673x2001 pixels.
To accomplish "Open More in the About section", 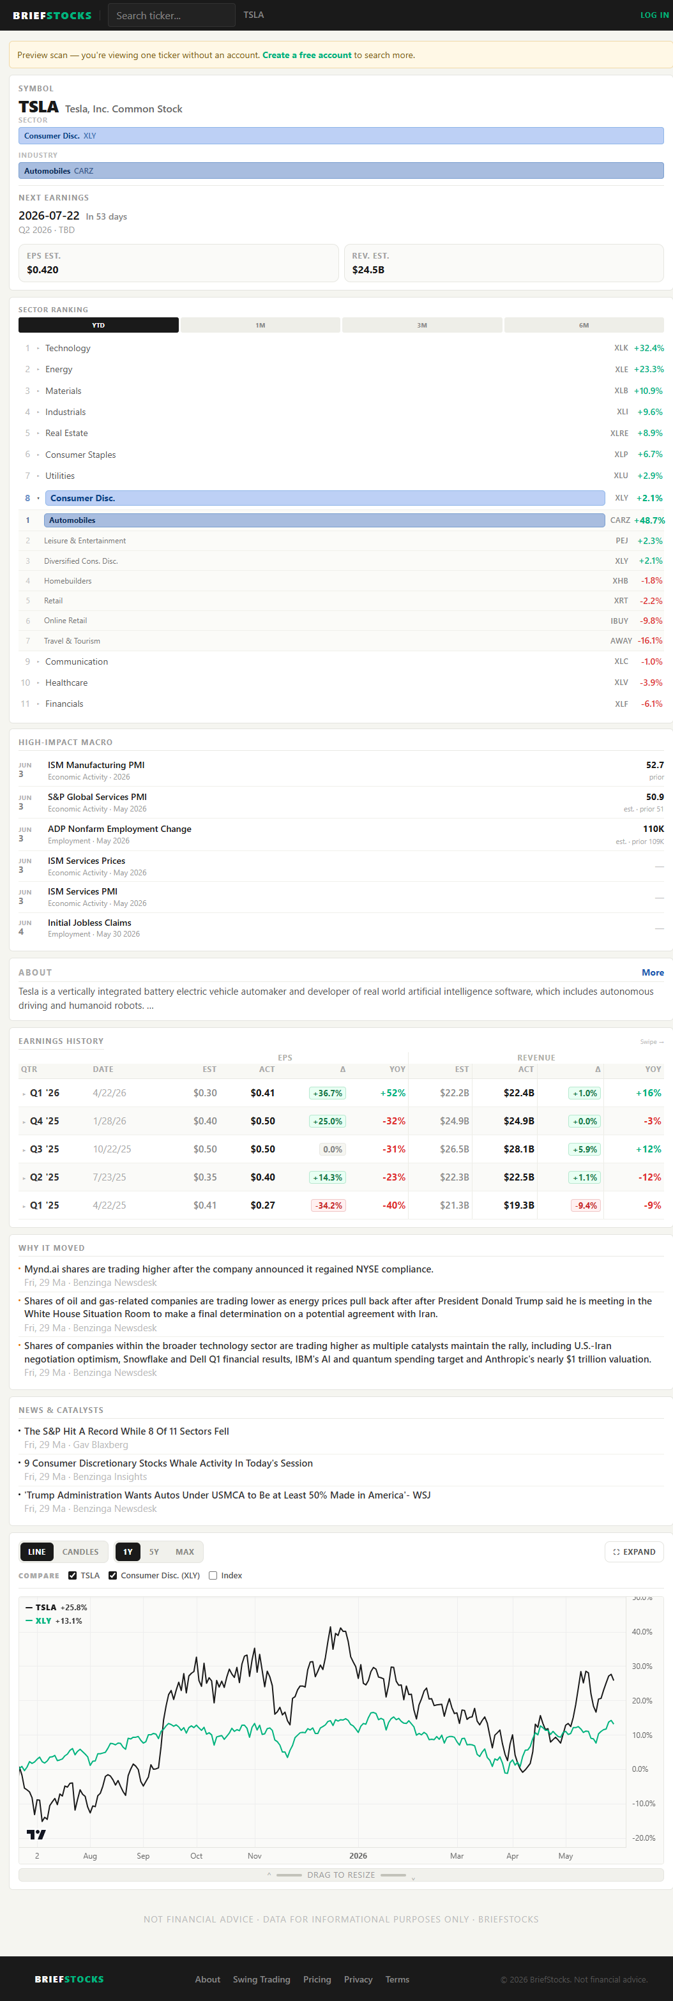I will 653,972.
